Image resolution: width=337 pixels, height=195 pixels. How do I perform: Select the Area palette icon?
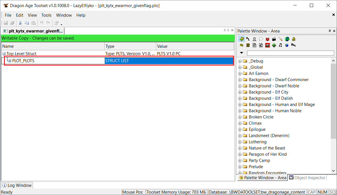(241, 39)
